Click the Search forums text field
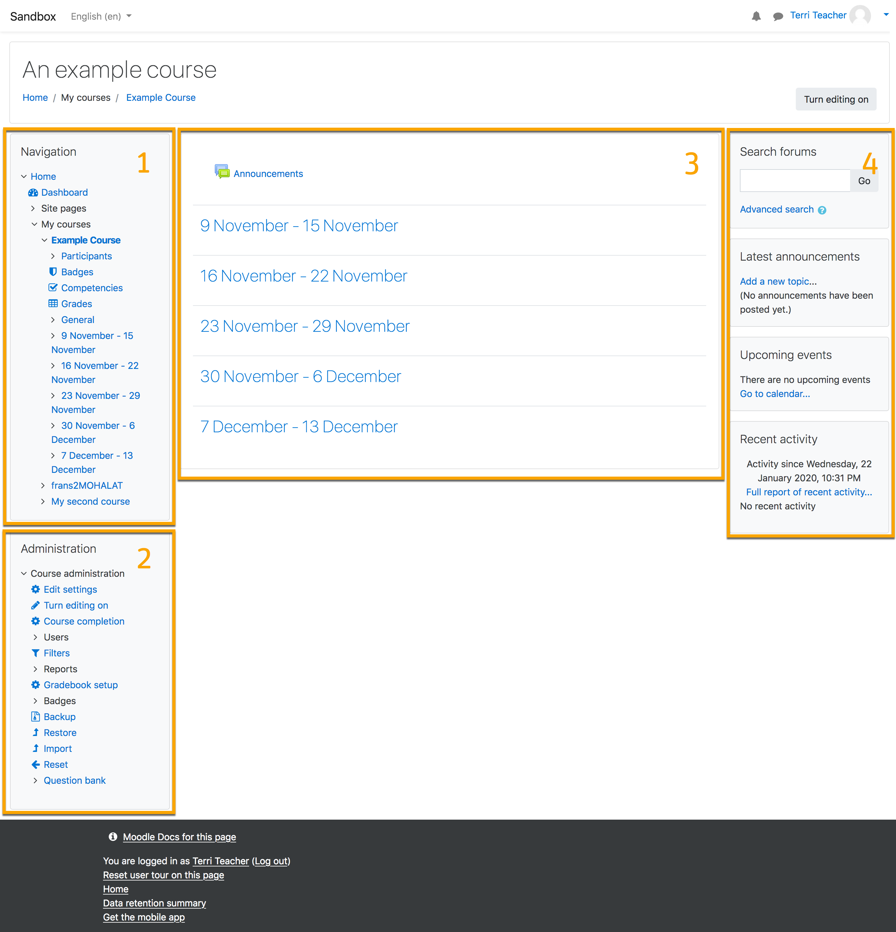This screenshot has height=932, width=896. click(795, 181)
